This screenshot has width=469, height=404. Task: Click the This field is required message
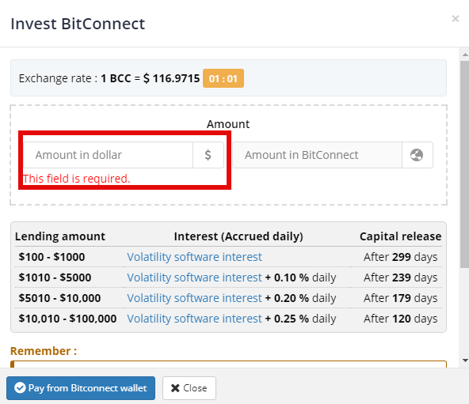click(x=77, y=179)
